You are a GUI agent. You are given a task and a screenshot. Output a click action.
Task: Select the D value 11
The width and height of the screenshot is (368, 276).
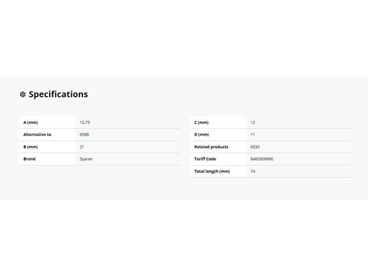tap(252, 135)
